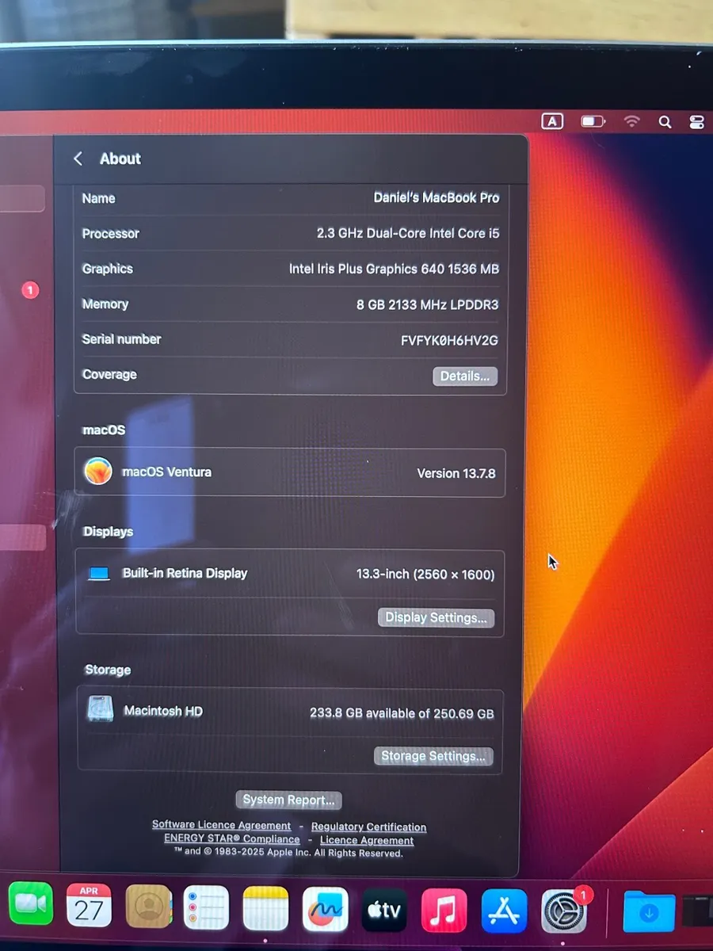The height and width of the screenshot is (951, 713).
Task: Open the App Store from the Dock
Action: (x=503, y=903)
